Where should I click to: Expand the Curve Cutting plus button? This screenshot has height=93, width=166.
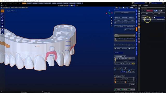pos(134,78)
